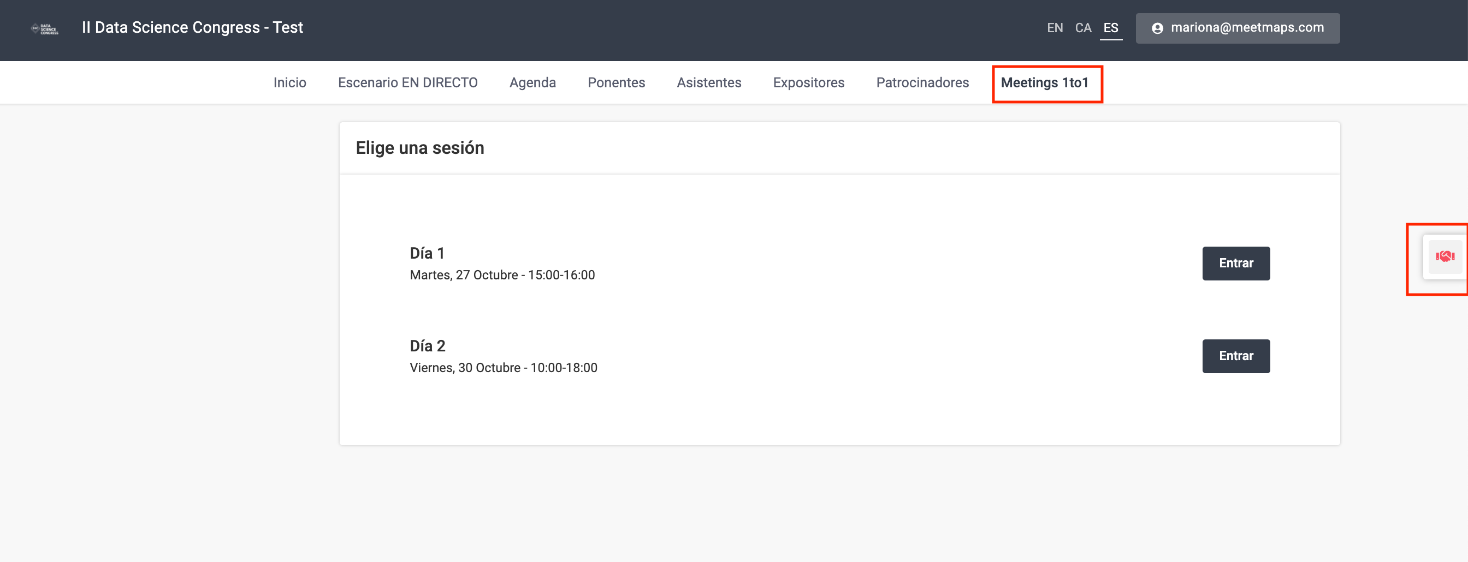
Task: Click the Elige una sesión heading
Action: (x=419, y=148)
